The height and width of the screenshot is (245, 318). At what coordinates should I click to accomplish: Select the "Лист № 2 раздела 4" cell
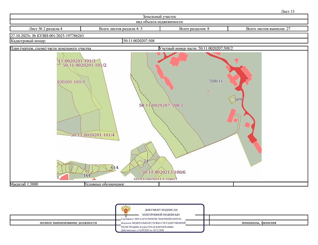coord(46,29)
